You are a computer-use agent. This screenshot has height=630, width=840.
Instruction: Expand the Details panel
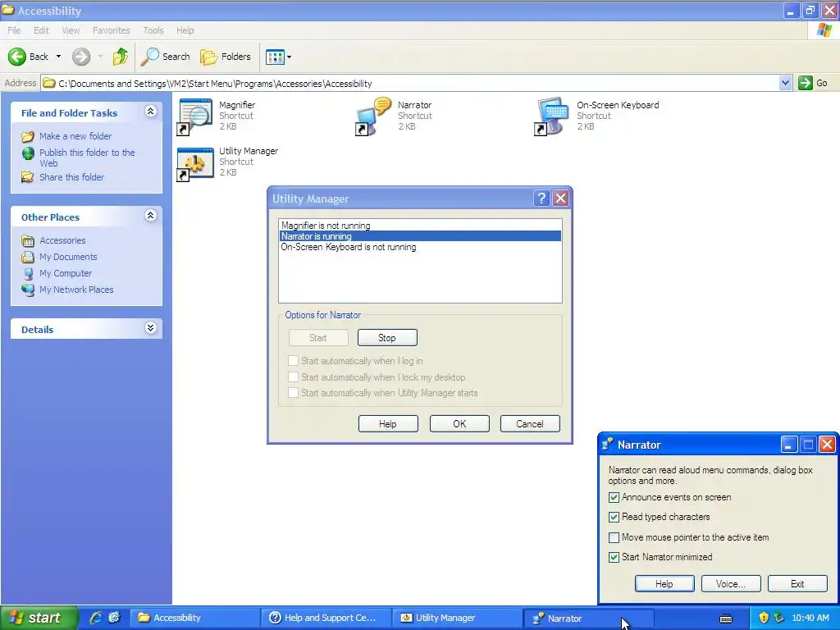point(151,328)
